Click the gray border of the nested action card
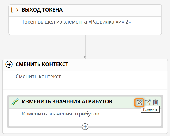170x136 pixels. (x=8, y=112)
